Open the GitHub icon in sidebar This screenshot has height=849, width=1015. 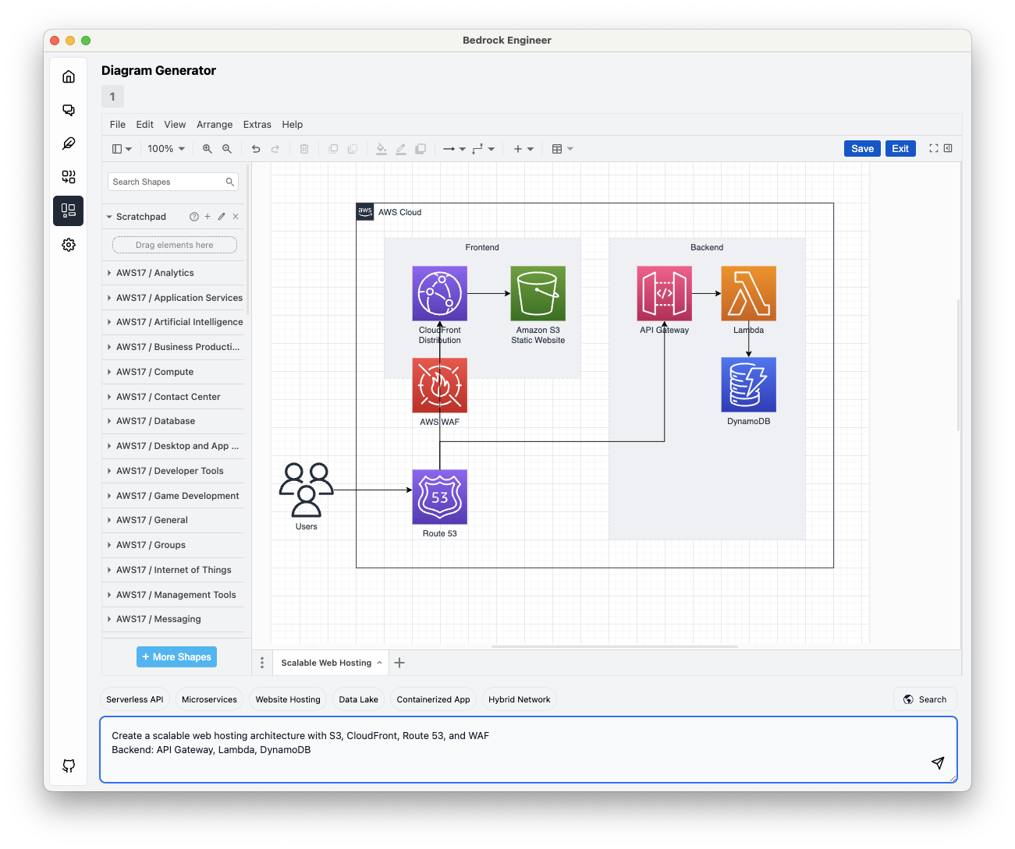click(69, 766)
